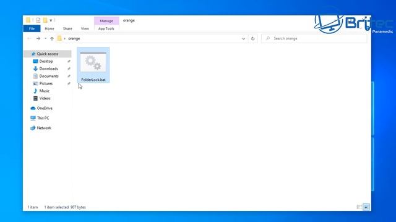Click the Desktop pin icon
The image size is (396, 222).
tap(69, 62)
